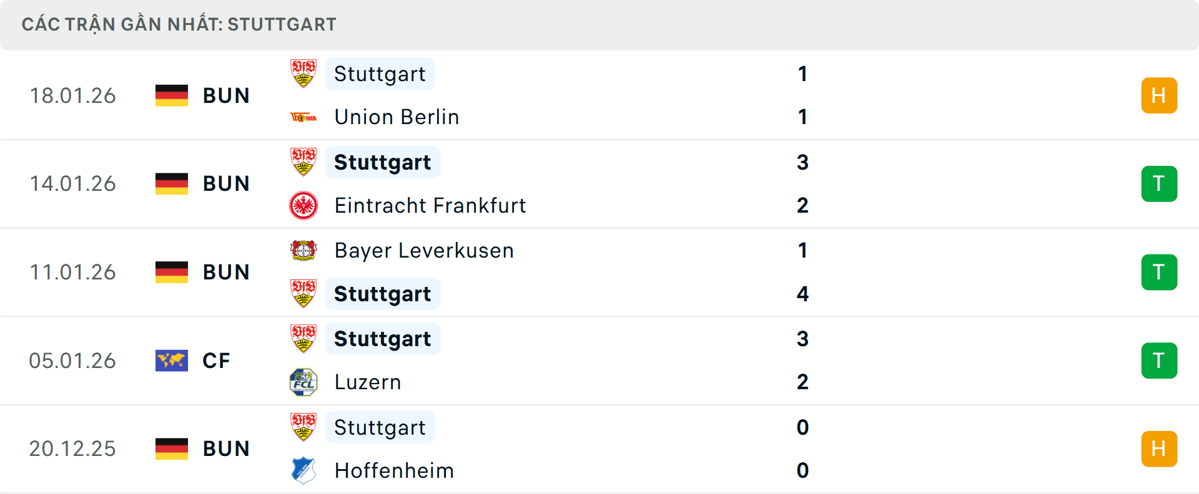Click the orange H badge for Hoffenheim match
This screenshot has height=494, width=1199.
(1159, 449)
